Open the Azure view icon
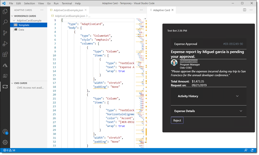 (x=5, y=65)
